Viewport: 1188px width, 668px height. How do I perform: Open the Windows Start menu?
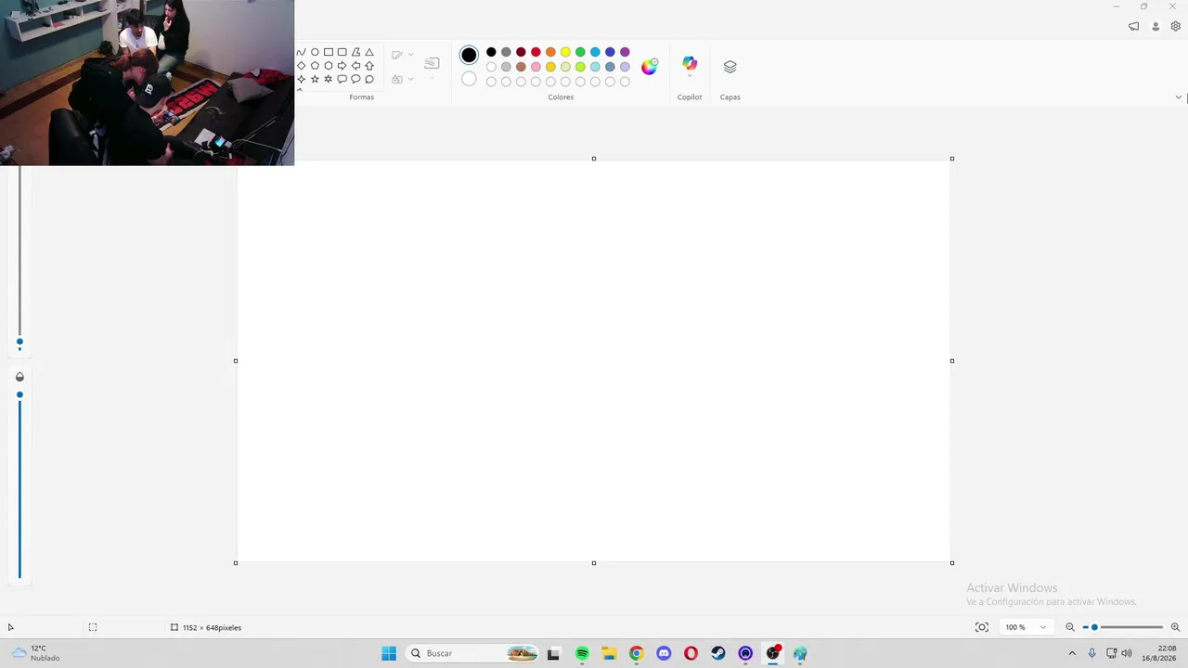[x=389, y=653]
